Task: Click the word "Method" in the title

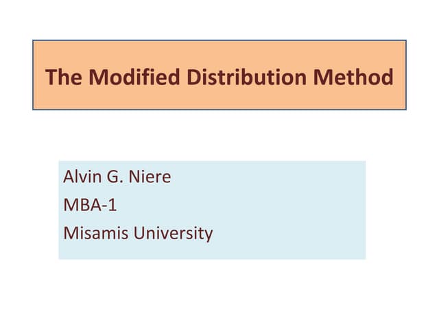Action: tap(354, 77)
